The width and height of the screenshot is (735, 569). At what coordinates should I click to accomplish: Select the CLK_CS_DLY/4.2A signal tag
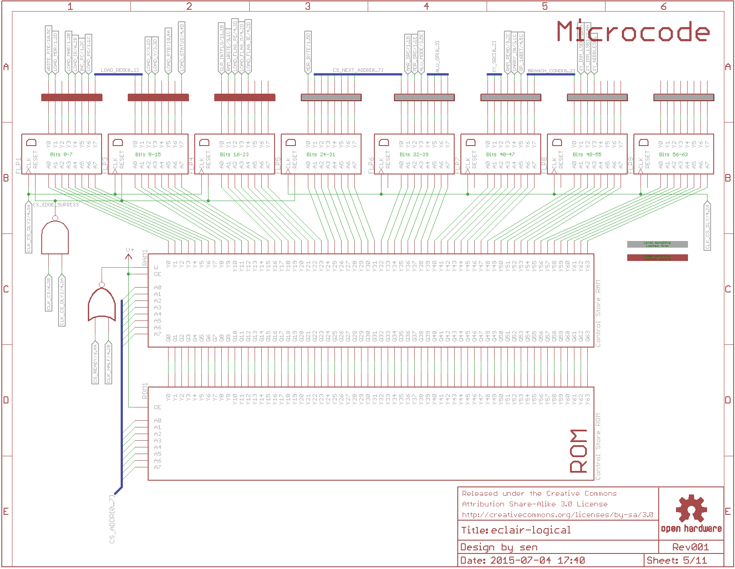pos(707,226)
